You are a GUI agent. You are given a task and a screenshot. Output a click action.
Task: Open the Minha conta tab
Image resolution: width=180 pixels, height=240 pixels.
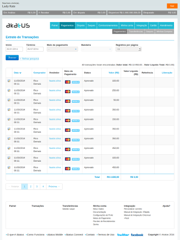(x=127, y=25)
